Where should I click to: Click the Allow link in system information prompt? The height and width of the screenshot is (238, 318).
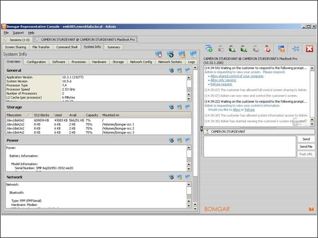[237, 110]
